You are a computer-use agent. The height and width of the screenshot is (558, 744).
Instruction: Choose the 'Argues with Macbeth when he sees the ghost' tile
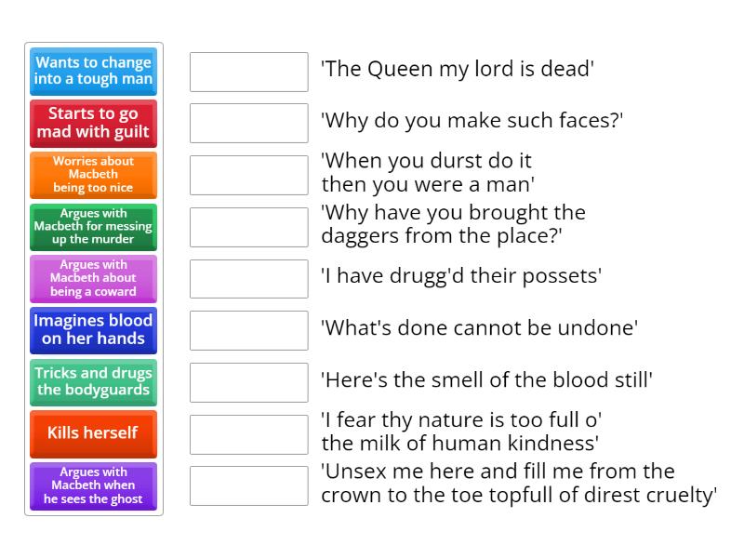tap(92, 485)
